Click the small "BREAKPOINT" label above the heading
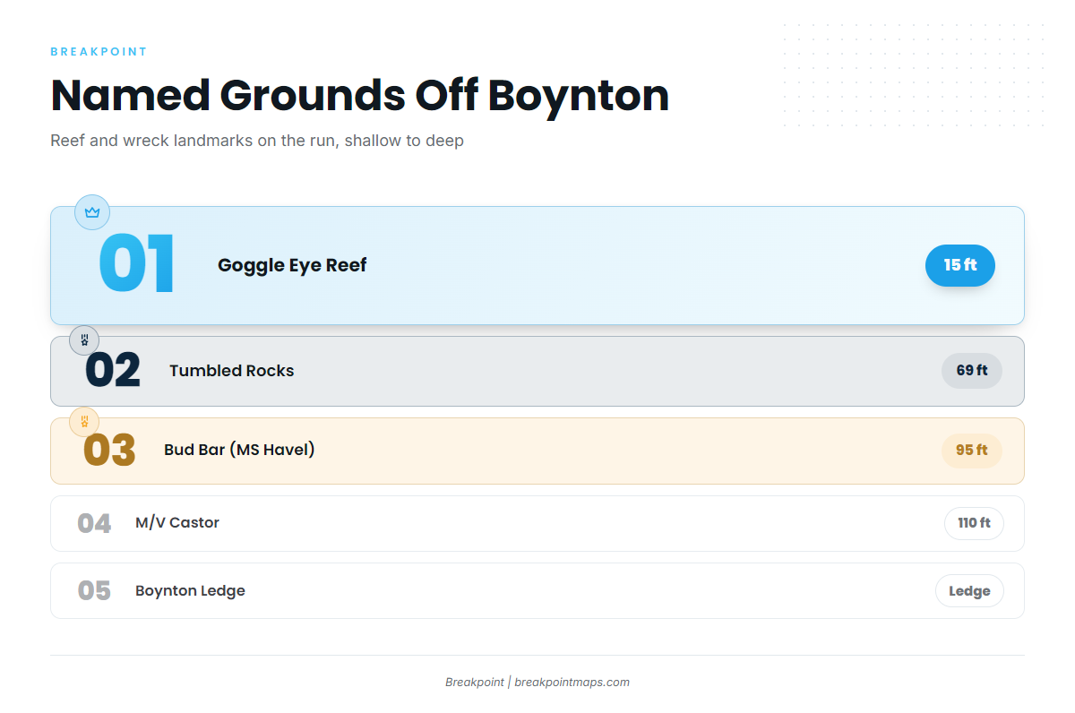The height and width of the screenshot is (713, 1075). coord(99,52)
